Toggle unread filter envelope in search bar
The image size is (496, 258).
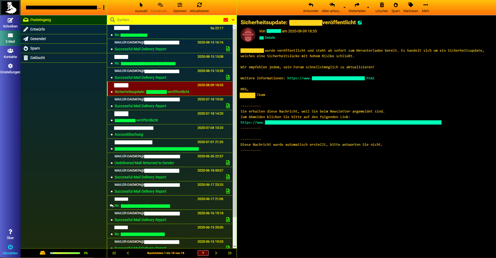(x=226, y=20)
